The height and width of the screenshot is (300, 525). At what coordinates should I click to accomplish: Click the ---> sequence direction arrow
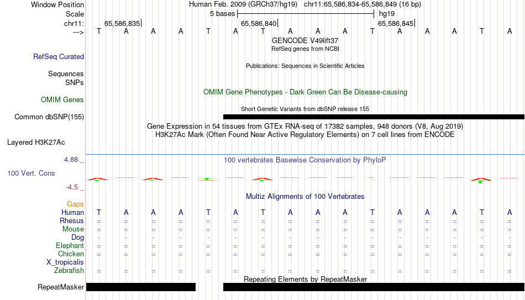point(78,32)
